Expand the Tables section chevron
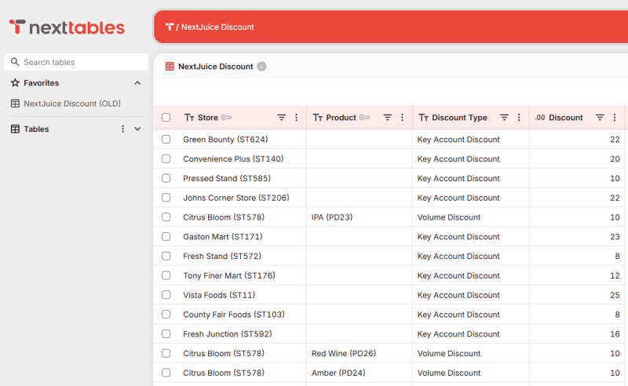Screen dimensions: 628x386 [137, 129]
